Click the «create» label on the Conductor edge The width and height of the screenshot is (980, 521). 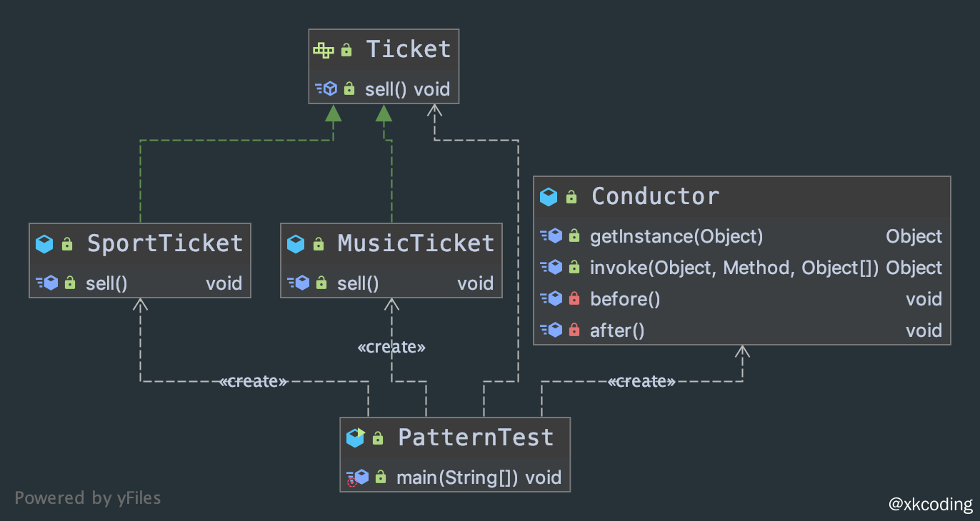[641, 382]
